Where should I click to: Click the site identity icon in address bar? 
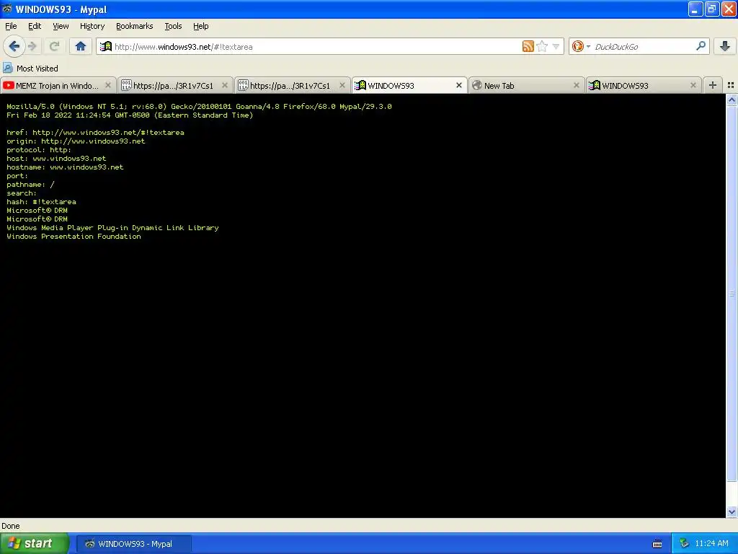pos(106,46)
